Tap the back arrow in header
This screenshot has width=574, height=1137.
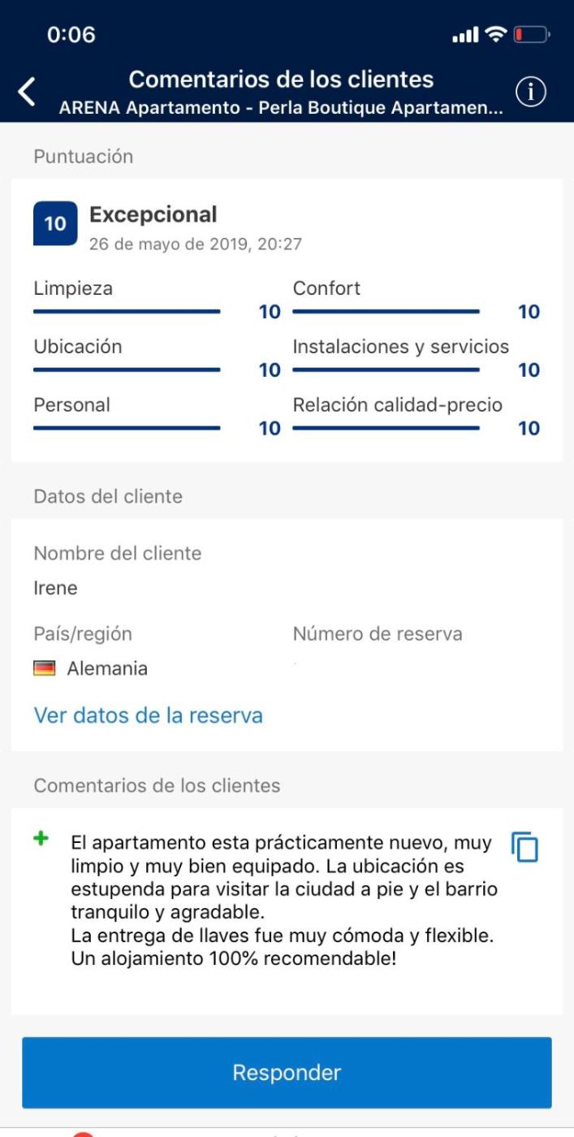pos(28,93)
